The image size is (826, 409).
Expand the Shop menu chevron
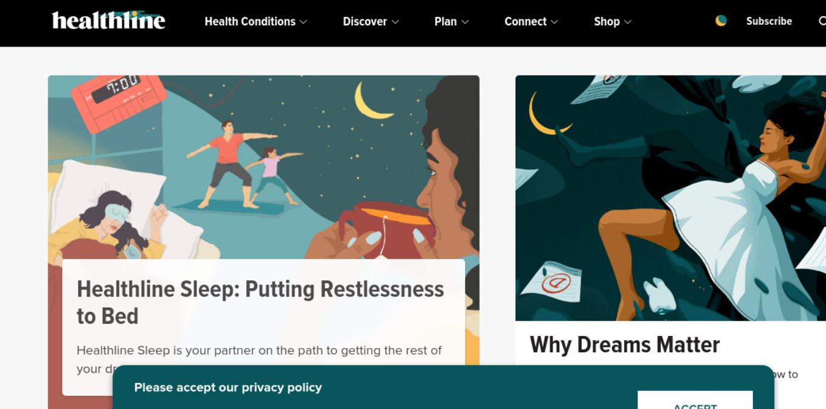628,22
